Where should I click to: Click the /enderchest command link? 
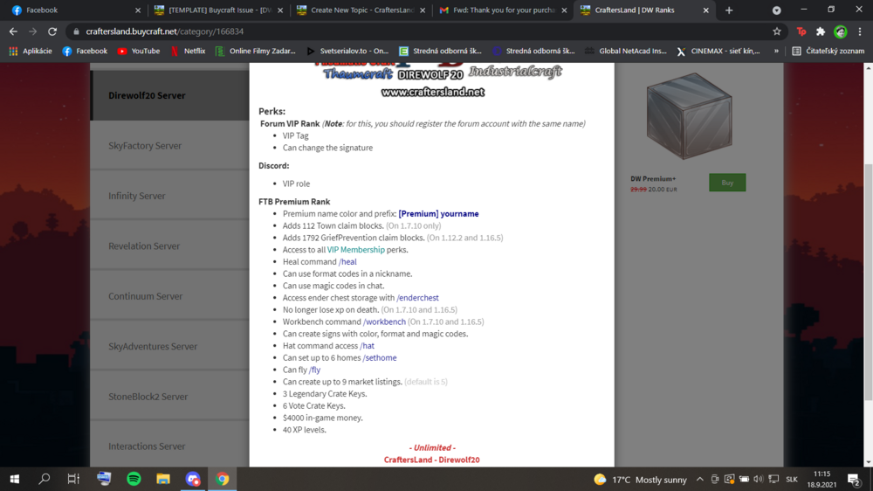(417, 298)
